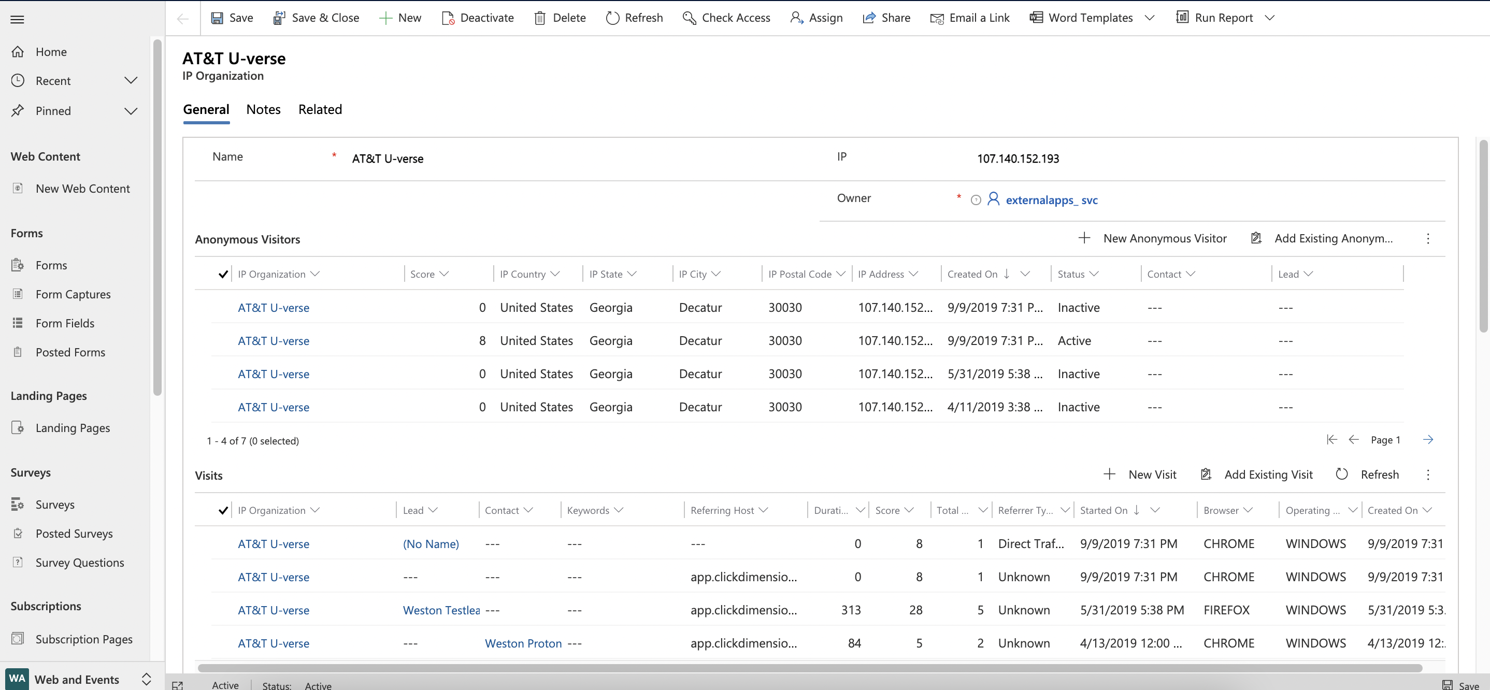Viewport: 1490px width, 690px height.
Task: Click the Subscription Pages sidebar icon
Action: coord(18,639)
